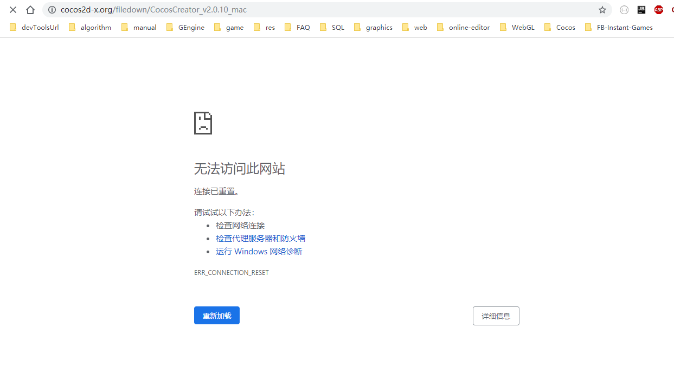Expand the GEngine bookmark folder
674x391 pixels.
pyautogui.click(x=185, y=27)
